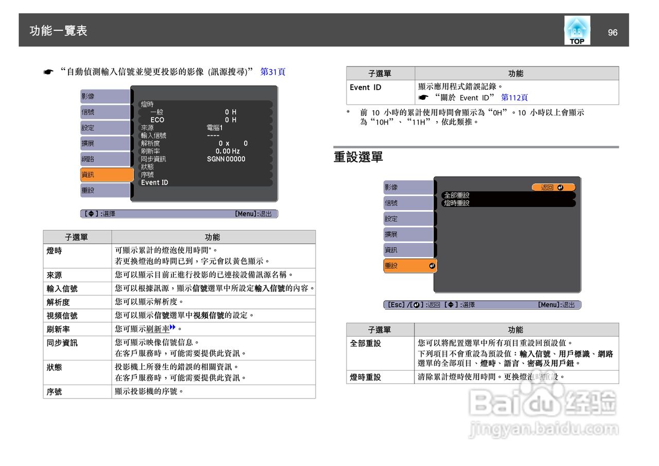Click the 序號 row in info menu
This screenshot has width=659, height=466.
[206, 175]
